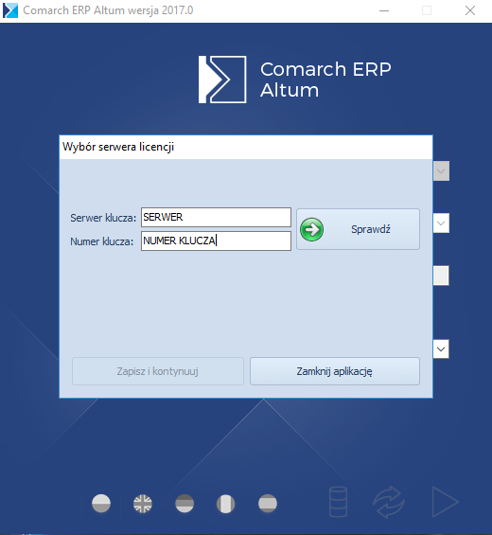Click into Numer klucza text field
Screen dimensions: 492x535
(216, 241)
